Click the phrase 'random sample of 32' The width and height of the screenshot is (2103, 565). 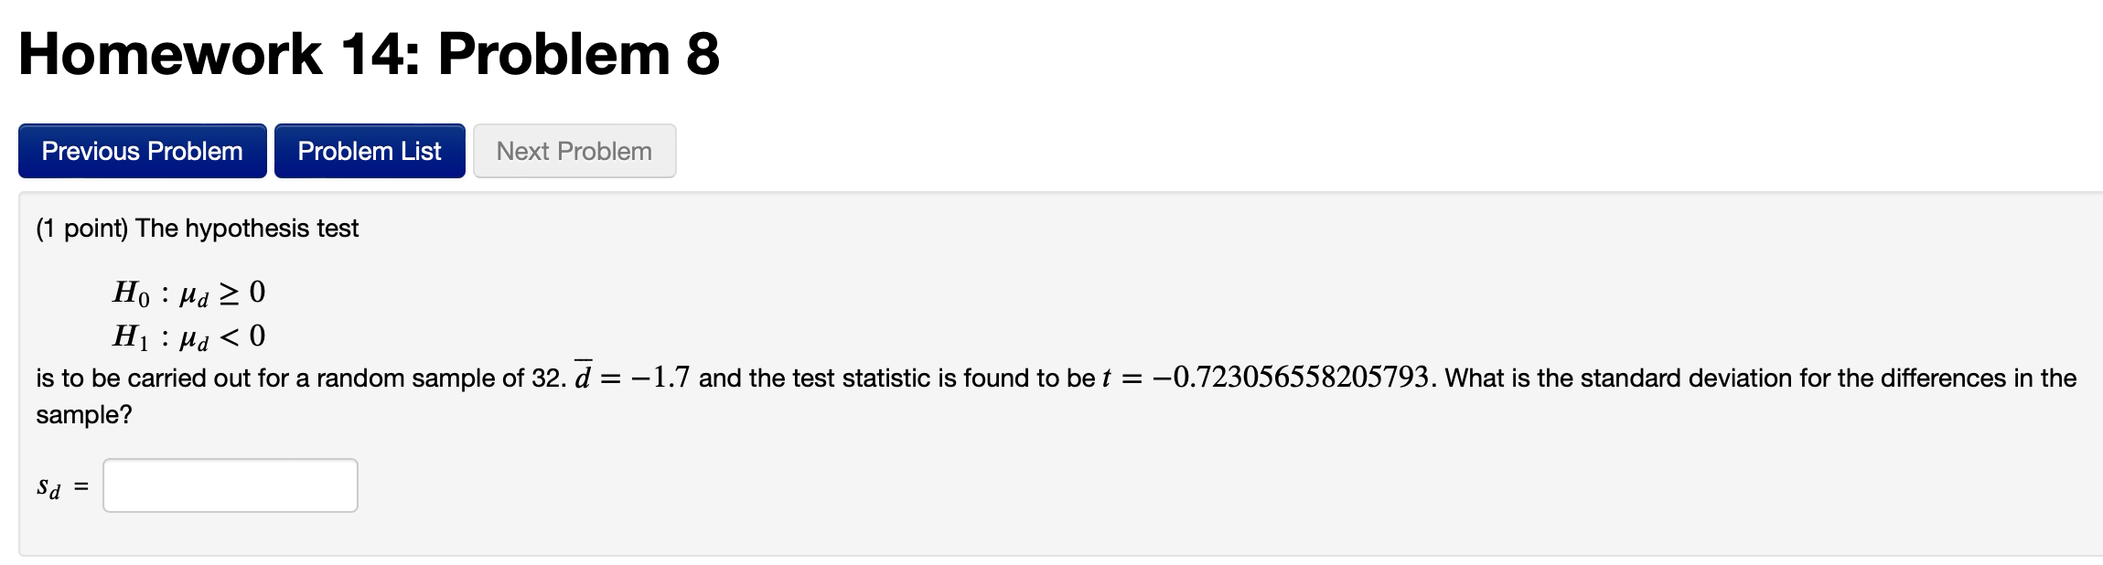[x=439, y=377]
